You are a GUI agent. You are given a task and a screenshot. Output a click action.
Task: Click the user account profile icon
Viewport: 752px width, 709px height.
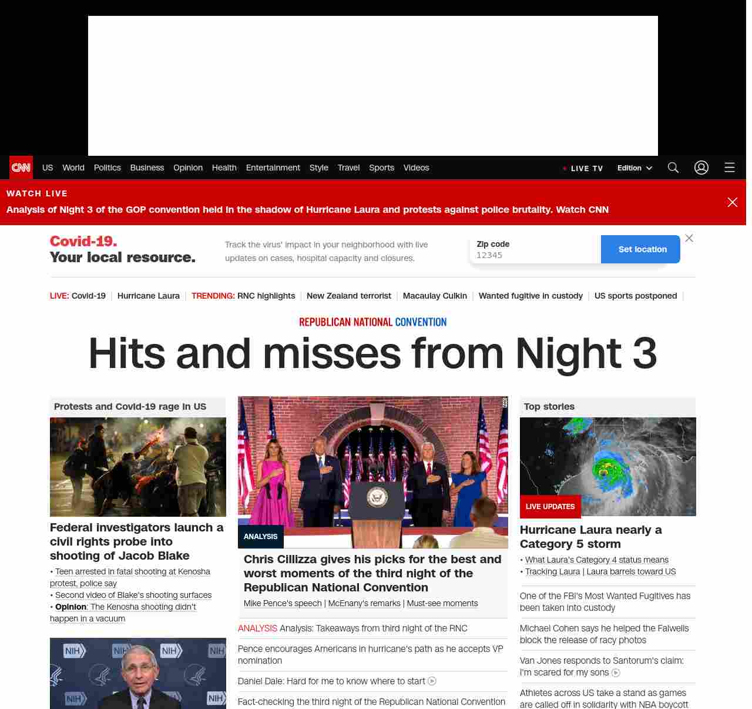701,168
